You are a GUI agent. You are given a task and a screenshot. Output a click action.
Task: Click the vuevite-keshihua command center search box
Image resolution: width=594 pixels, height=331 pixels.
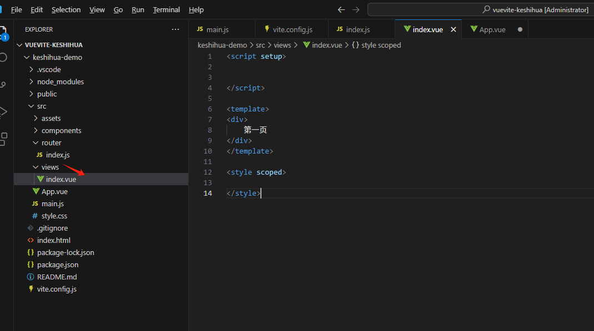tap(481, 10)
